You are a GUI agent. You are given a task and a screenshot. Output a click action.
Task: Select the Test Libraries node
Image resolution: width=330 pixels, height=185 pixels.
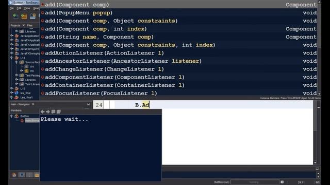pyautogui.click(x=32, y=84)
